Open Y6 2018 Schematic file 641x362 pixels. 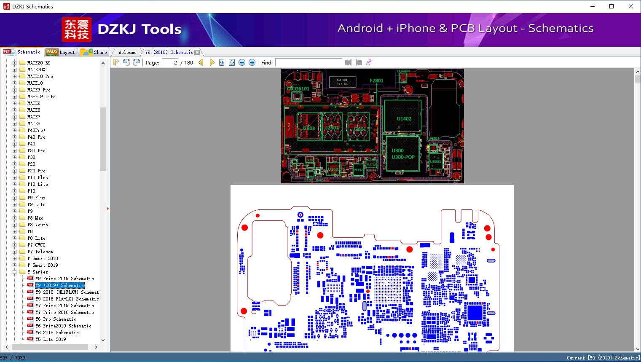[x=57, y=333]
